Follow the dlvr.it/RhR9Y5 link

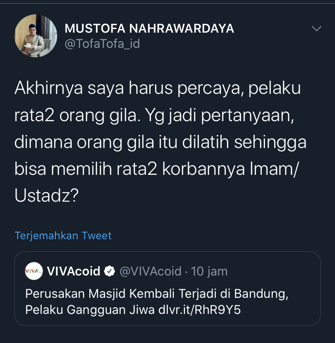coord(199,310)
